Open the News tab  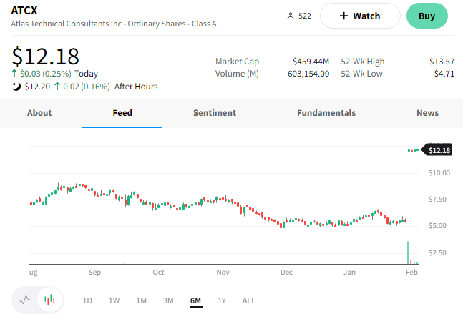(x=427, y=113)
